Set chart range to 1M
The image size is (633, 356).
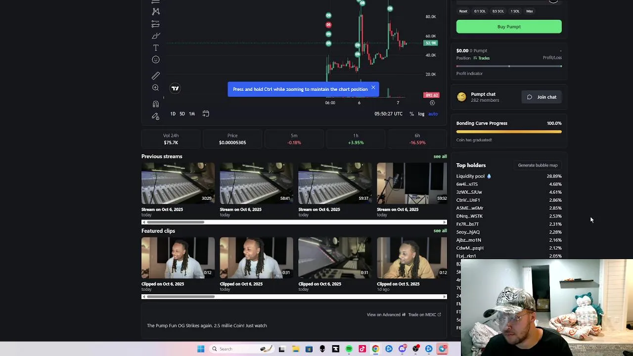tap(192, 114)
